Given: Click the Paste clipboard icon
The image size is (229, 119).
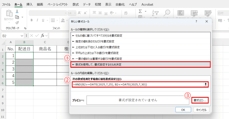Looking at the screenshot, I should (x=9, y=13).
